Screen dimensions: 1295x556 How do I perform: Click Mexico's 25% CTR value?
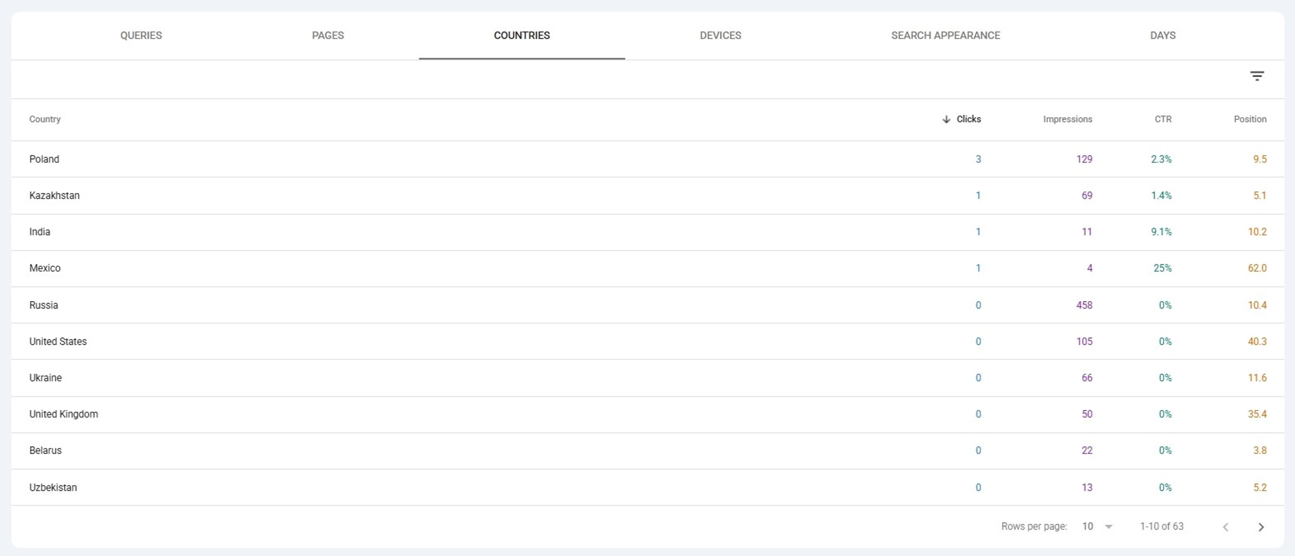[x=1162, y=268]
